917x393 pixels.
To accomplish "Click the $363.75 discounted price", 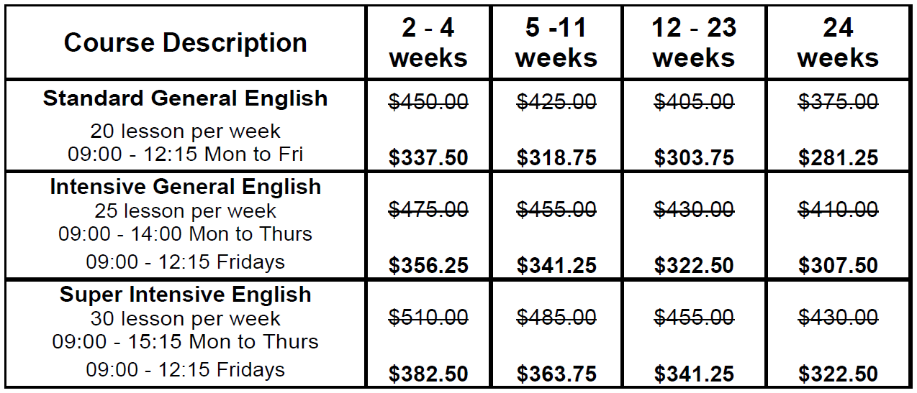I will (x=556, y=374).
